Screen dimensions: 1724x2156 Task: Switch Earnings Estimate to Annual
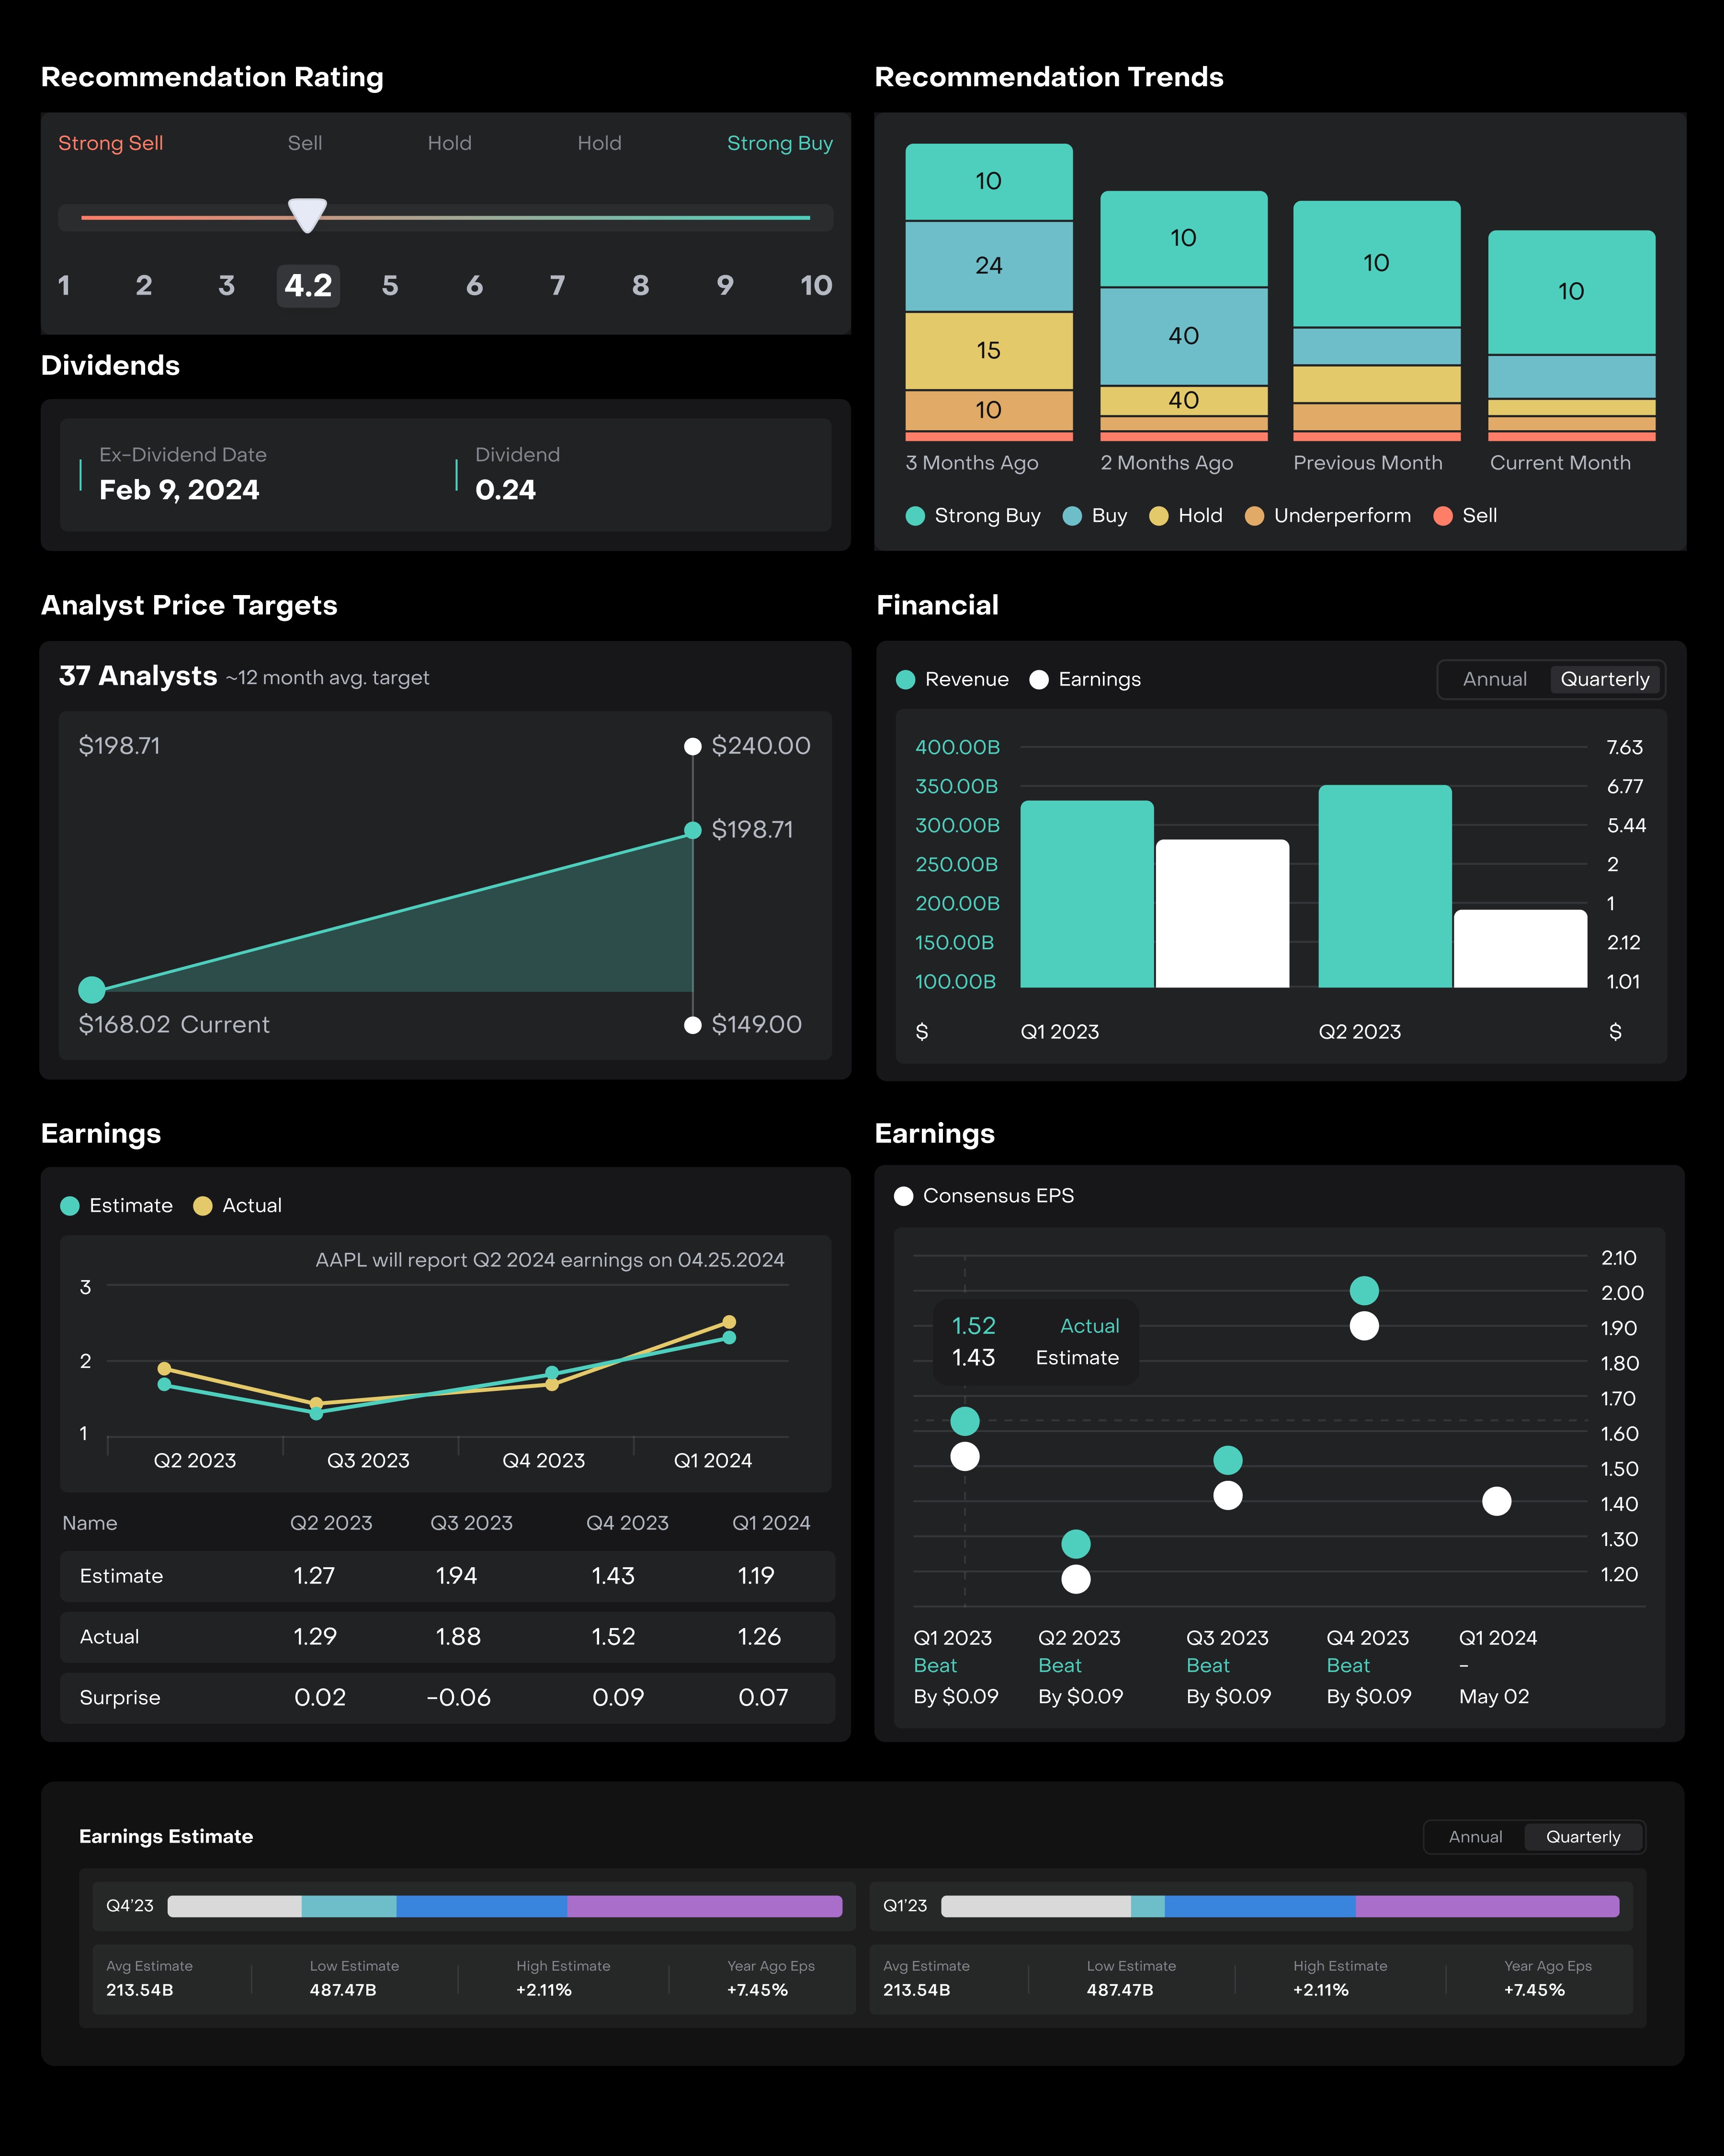(1475, 1837)
